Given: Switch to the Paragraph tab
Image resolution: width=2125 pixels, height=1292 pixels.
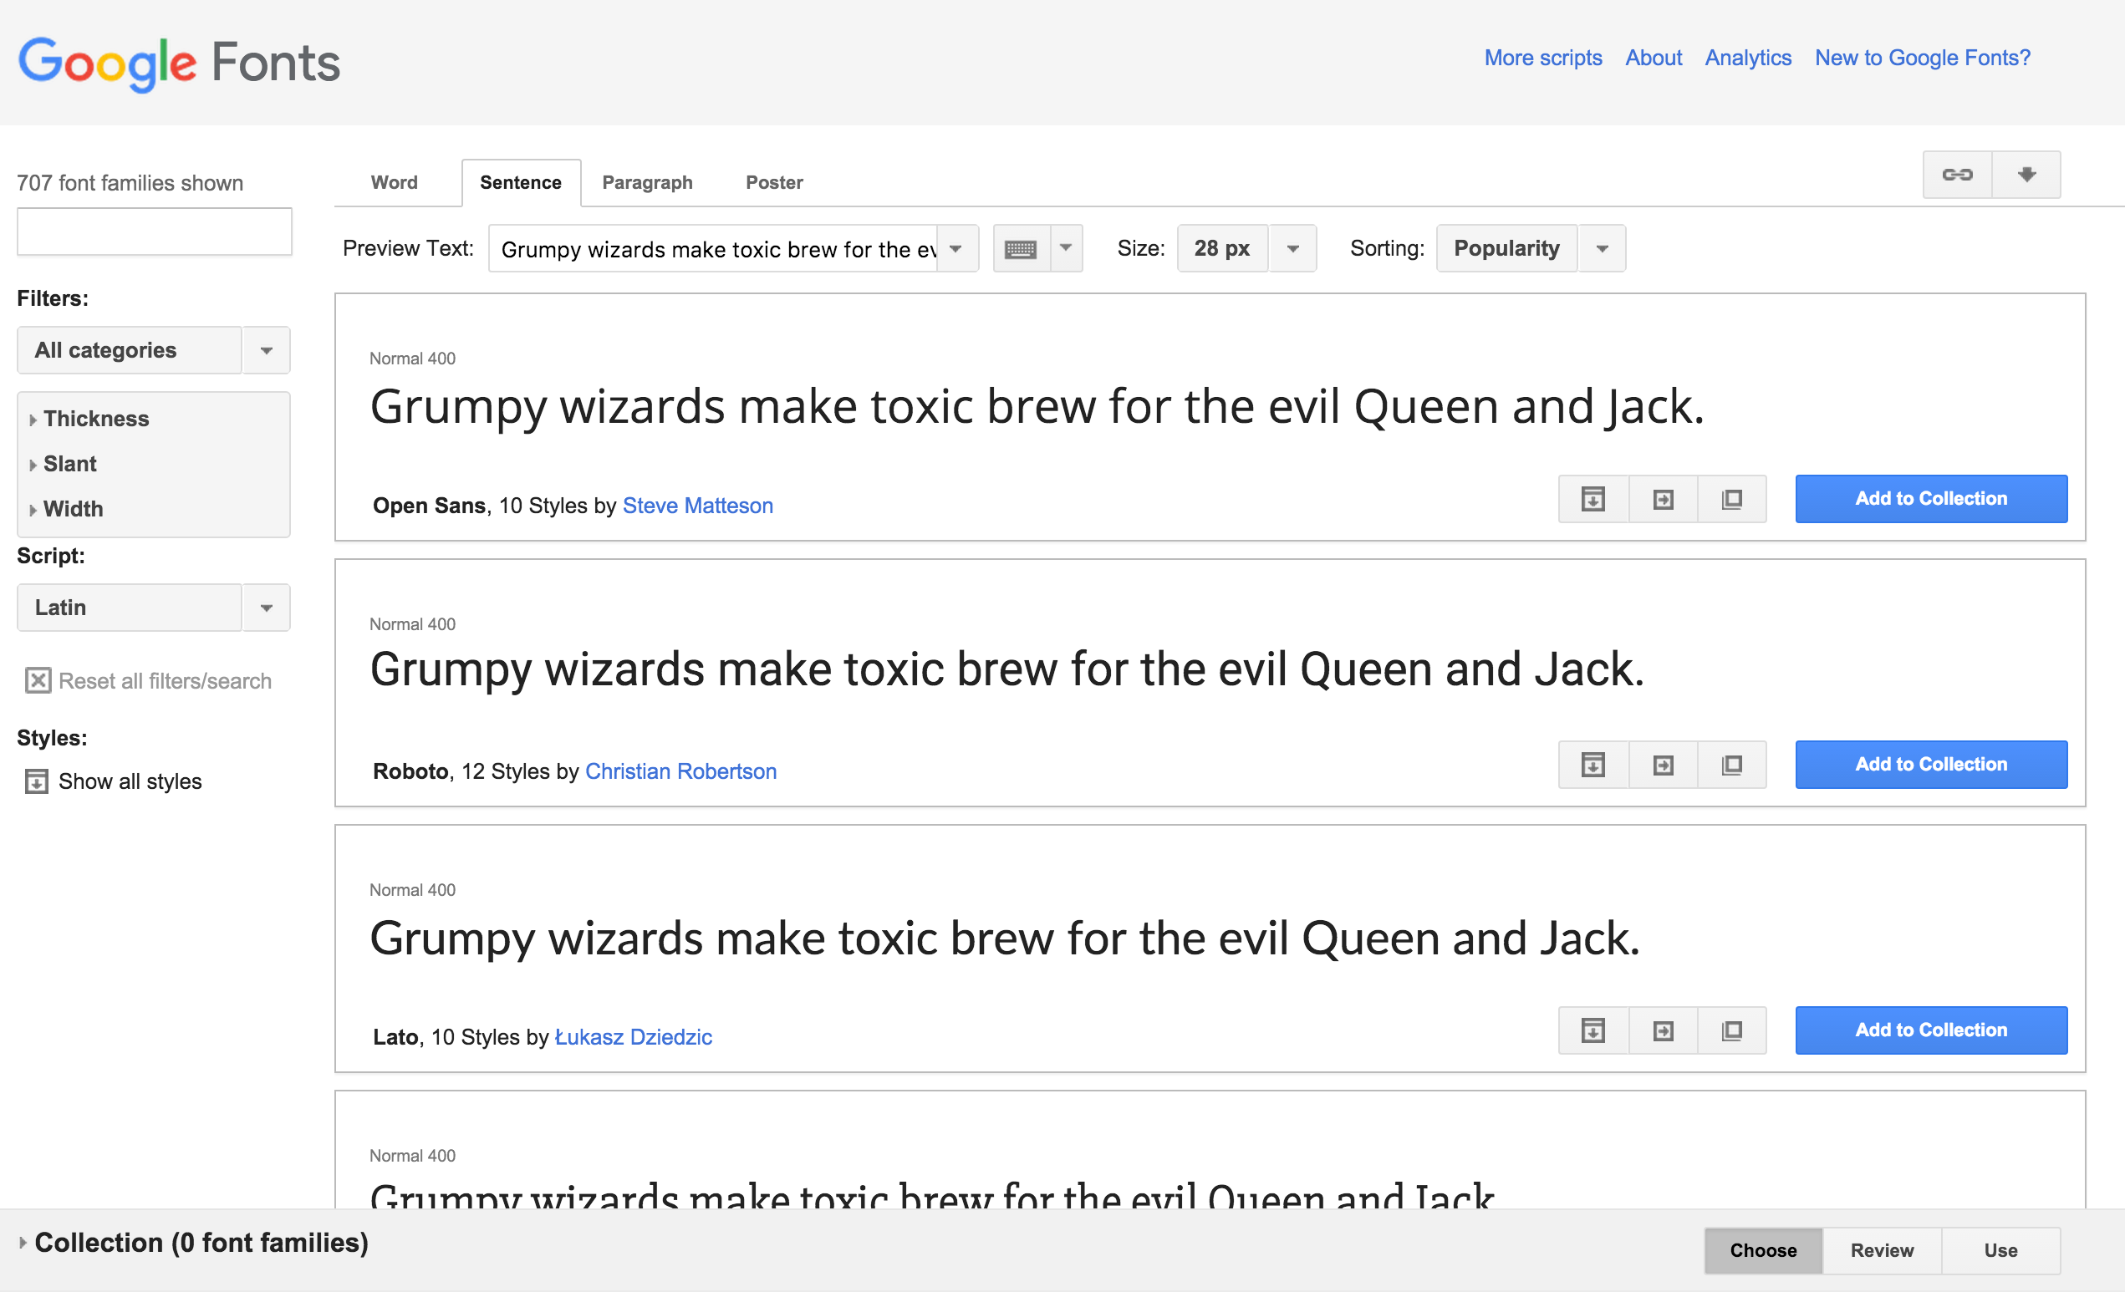Looking at the screenshot, I should click(647, 183).
